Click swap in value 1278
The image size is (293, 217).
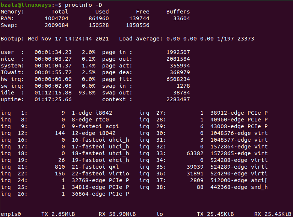pyautogui.click(x=183, y=86)
